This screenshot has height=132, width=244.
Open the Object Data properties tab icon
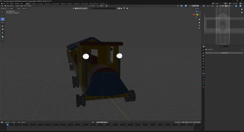[203, 84]
